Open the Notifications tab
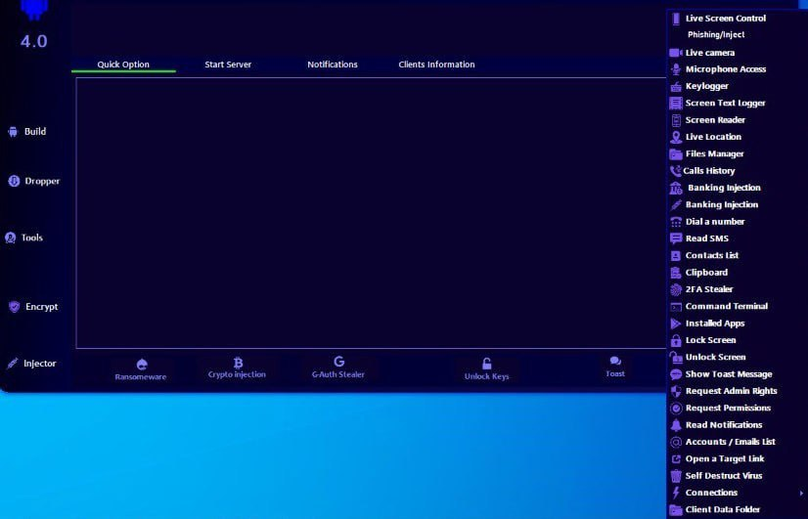The image size is (808, 519). tap(333, 65)
